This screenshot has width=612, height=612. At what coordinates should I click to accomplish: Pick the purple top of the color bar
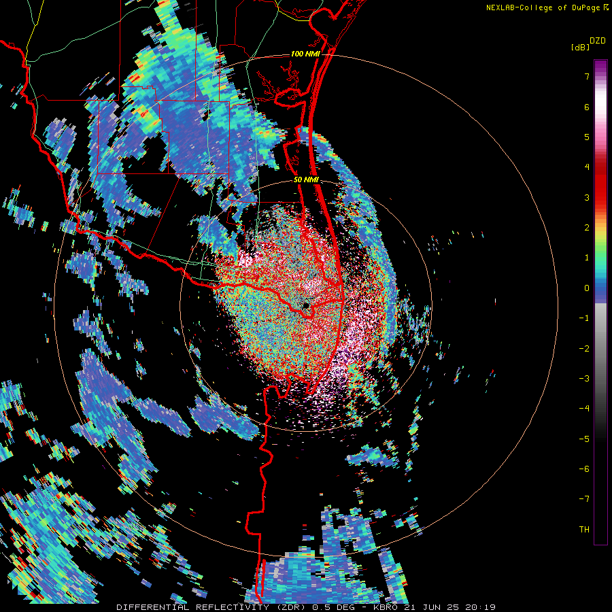coord(600,67)
